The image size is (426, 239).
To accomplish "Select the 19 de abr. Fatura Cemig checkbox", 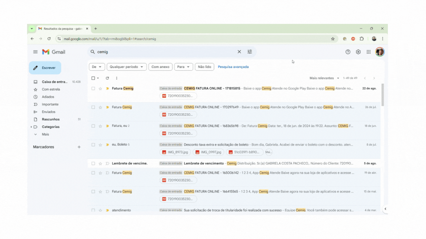I will coord(93,173).
